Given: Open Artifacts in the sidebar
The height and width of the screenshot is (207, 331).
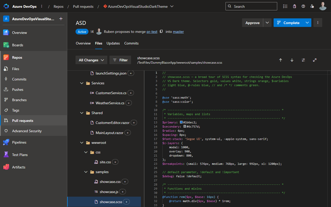Looking at the screenshot, I should pyautogui.click(x=34, y=167).
